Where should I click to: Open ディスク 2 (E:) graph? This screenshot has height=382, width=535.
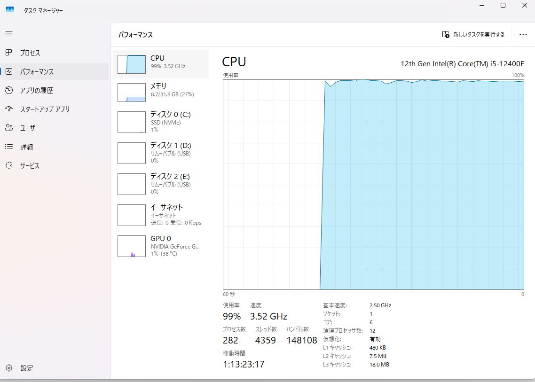point(132,184)
